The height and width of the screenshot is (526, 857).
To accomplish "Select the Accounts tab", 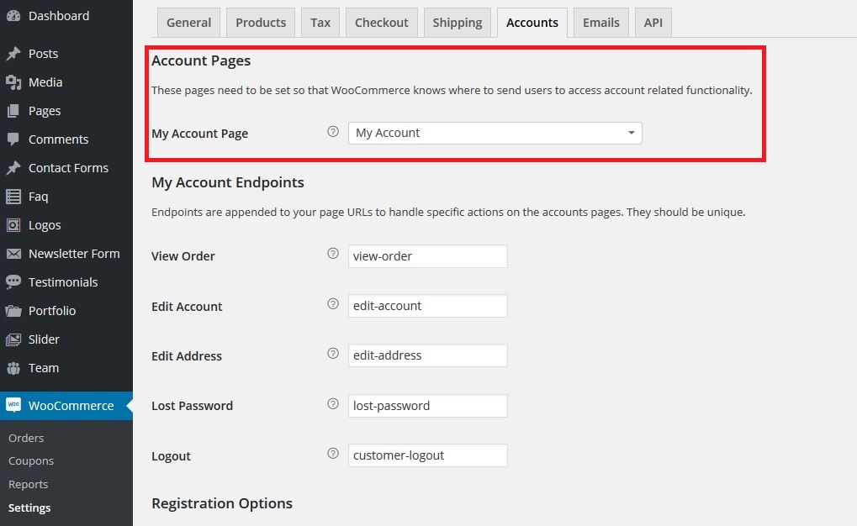I will [x=532, y=23].
